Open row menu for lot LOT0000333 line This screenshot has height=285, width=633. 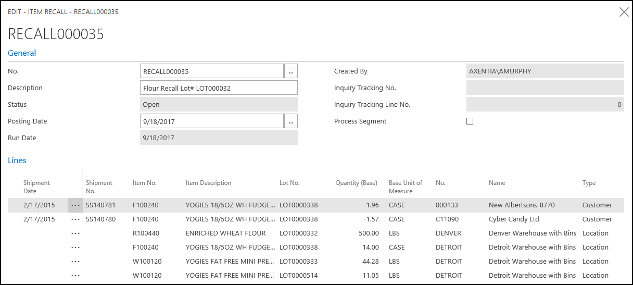click(75, 262)
